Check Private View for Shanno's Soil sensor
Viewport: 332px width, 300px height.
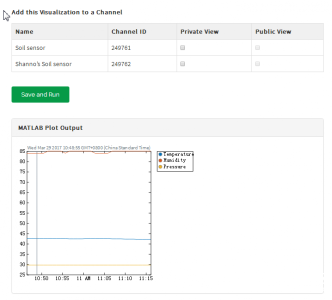(182, 63)
